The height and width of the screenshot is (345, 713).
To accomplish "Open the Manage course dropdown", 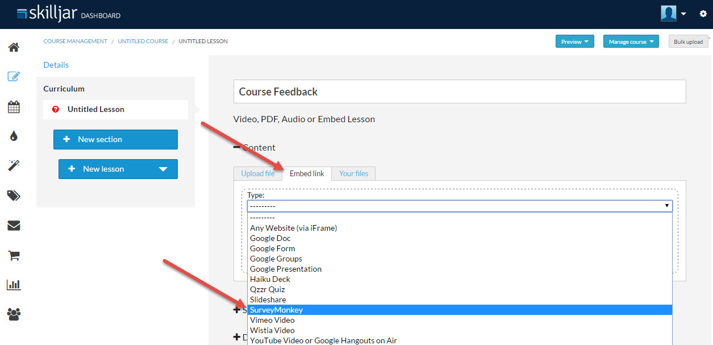I will click(x=631, y=41).
